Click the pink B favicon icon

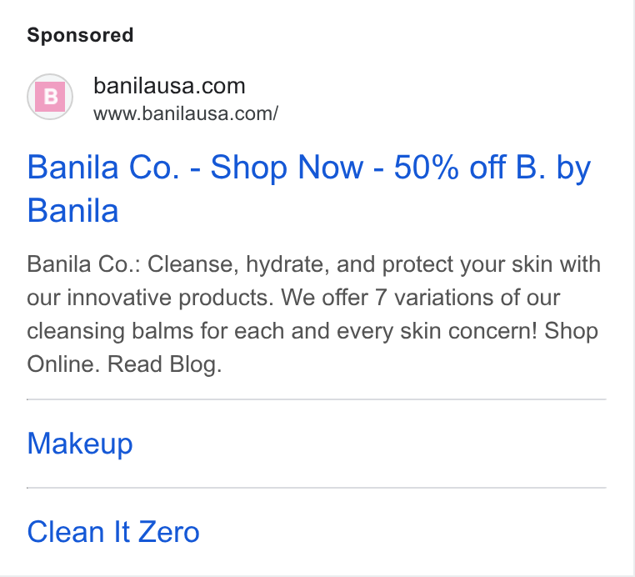point(50,97)
